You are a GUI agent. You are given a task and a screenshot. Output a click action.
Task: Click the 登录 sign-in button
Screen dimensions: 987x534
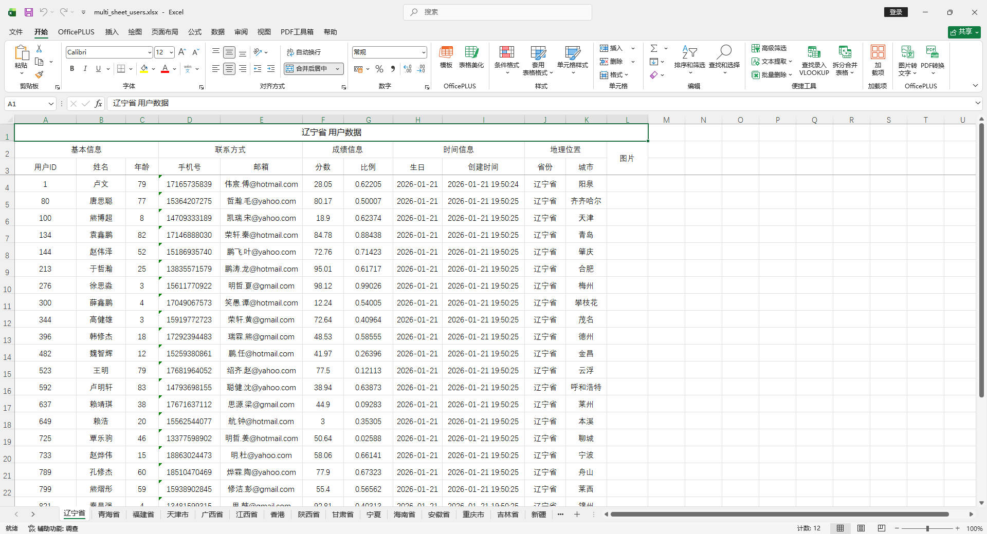coord(895,12)
